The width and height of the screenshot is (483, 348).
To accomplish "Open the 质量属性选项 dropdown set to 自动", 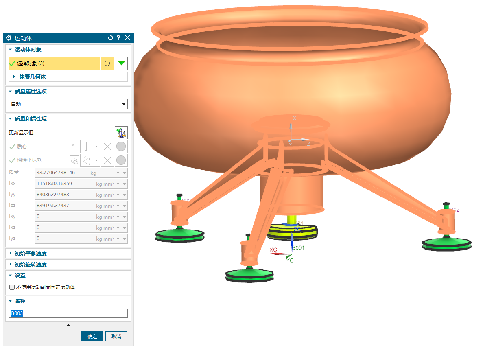I will coord(68,104).
